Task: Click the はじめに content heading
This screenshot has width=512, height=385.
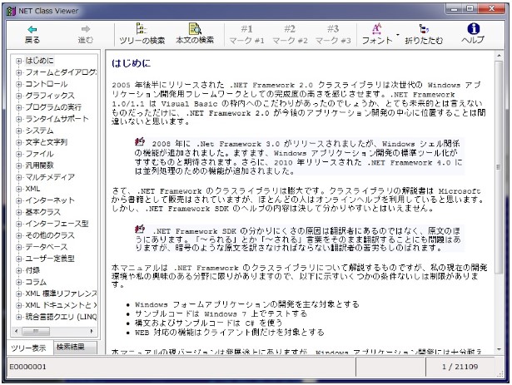Action: (x=131, y=63)
